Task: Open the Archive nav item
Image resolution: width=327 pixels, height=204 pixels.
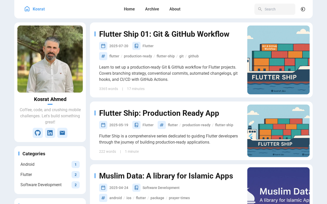Action: click(x=152, y=9)
